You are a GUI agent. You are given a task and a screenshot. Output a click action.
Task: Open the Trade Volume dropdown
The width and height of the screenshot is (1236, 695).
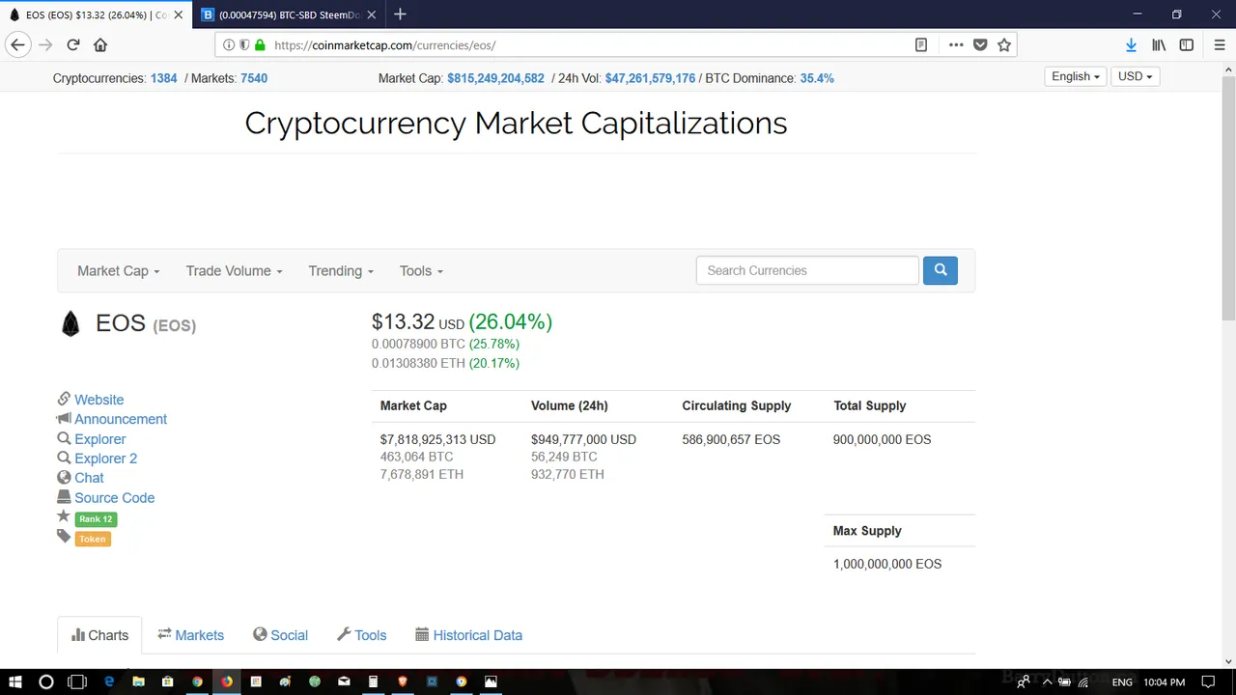tap(234, 271)
